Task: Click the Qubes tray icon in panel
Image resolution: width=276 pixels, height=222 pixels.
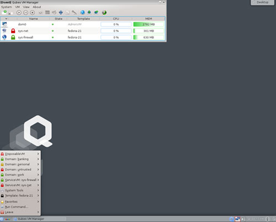Action: (232, 219)
